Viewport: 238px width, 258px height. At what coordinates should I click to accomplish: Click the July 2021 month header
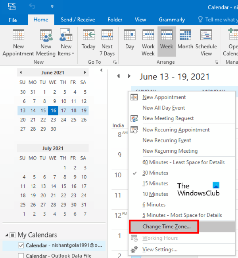click(53, 148)
